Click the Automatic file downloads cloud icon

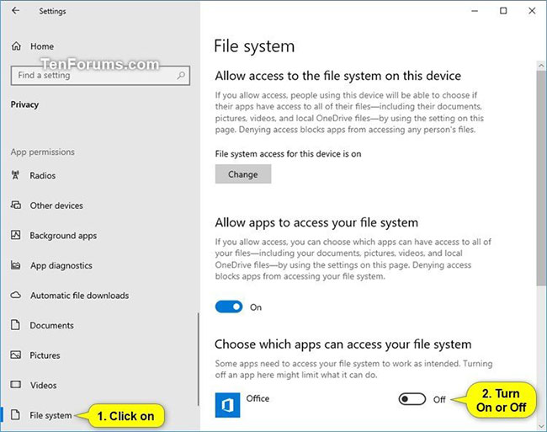(x=16, y=296)
